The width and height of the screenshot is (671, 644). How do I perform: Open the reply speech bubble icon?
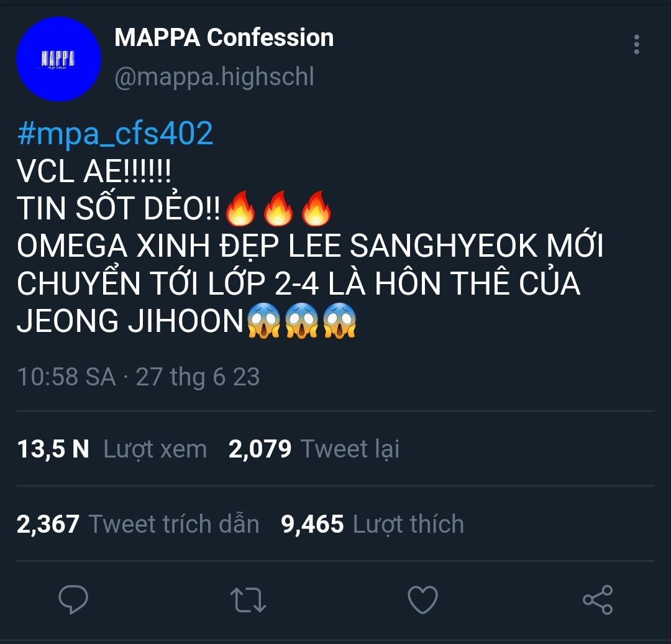tap(73, 600)
